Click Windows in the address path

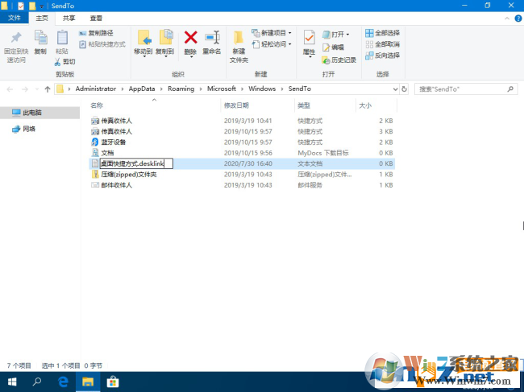[x=262, y=89]
